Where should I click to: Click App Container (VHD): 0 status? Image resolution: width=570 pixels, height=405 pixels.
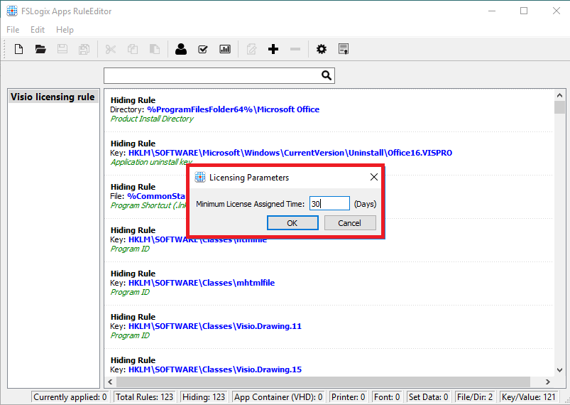278,397
